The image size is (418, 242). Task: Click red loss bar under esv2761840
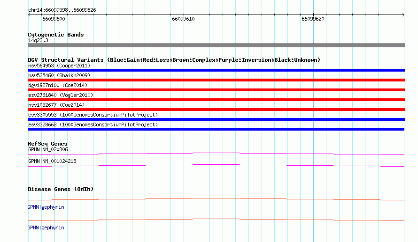[216, 100]
